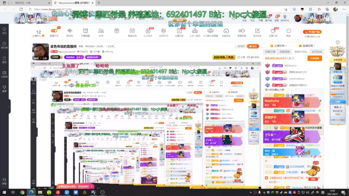
Task: Open the friends icon in streamer toolbar
Action: coord(101,30)
